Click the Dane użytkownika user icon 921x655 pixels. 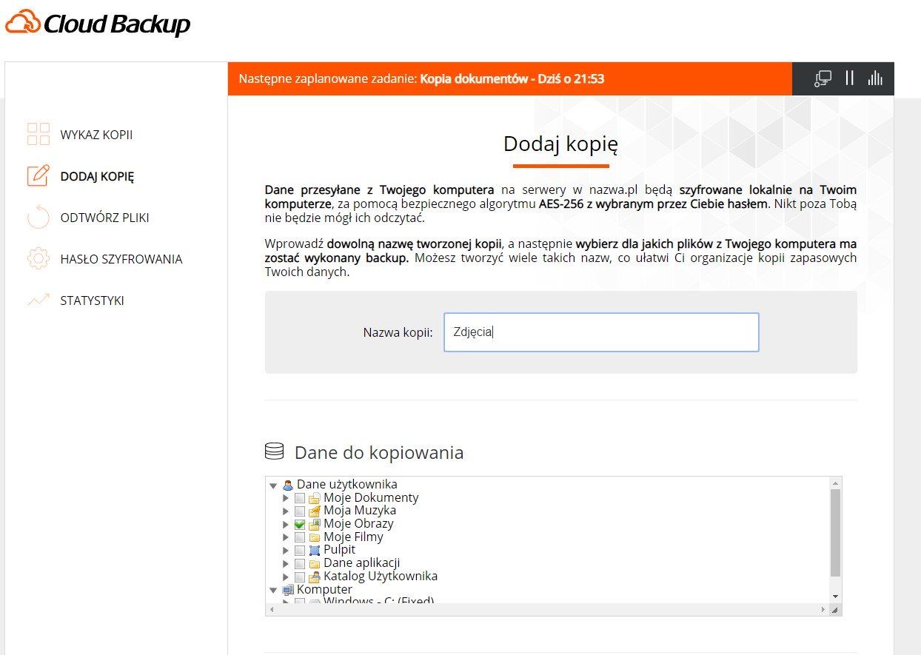[x=288, y=485]
